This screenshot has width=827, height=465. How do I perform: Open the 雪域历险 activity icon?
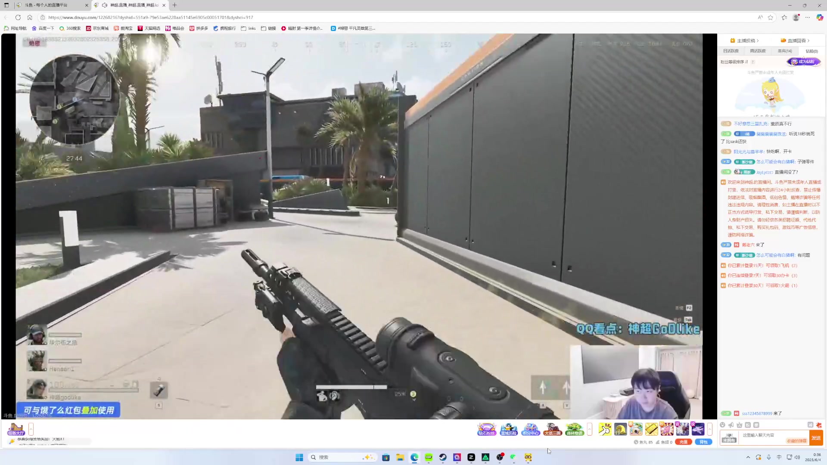509,429
